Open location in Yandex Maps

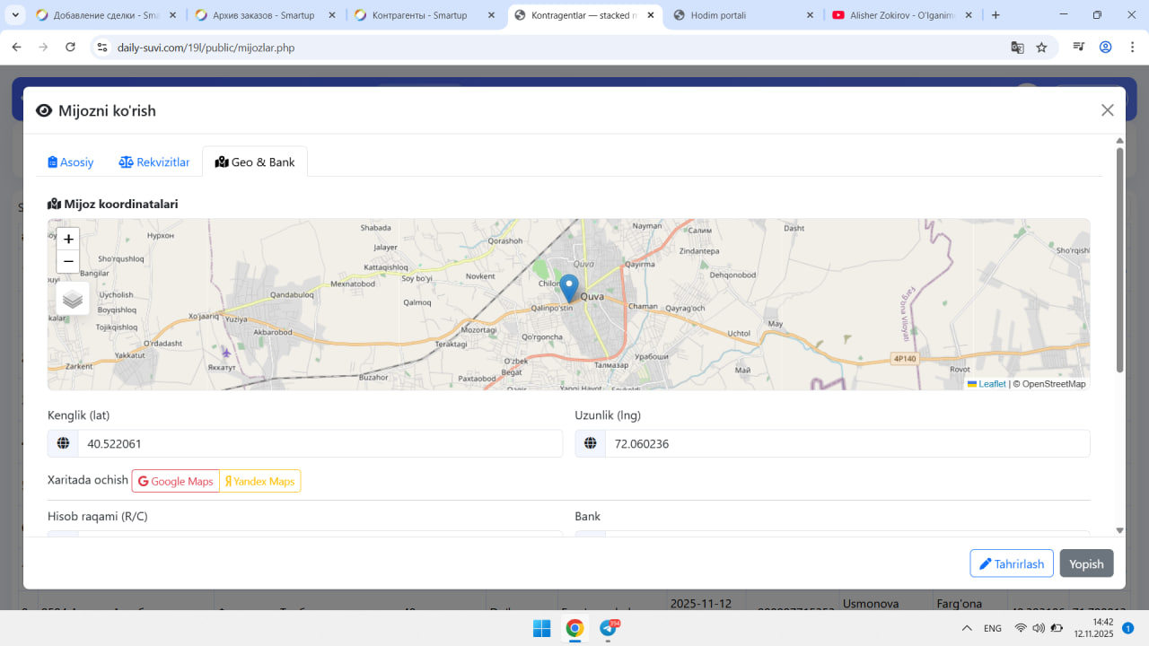click(x=260, y=482)
